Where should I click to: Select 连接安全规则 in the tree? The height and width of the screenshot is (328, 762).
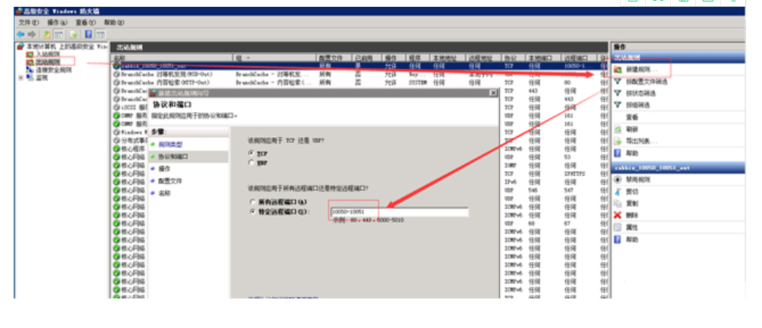coord(53,70)
